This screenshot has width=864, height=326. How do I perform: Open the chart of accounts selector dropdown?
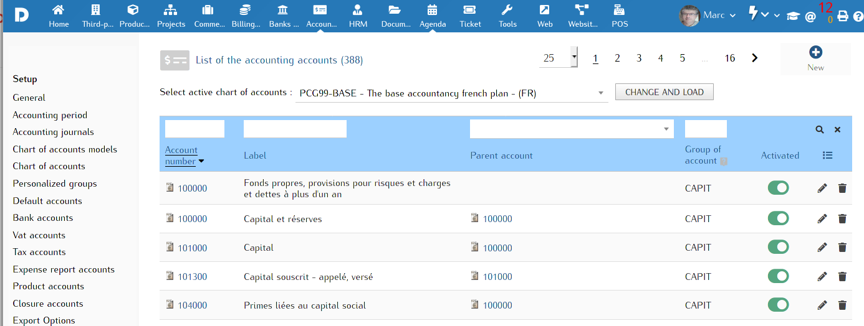[451, 93]
